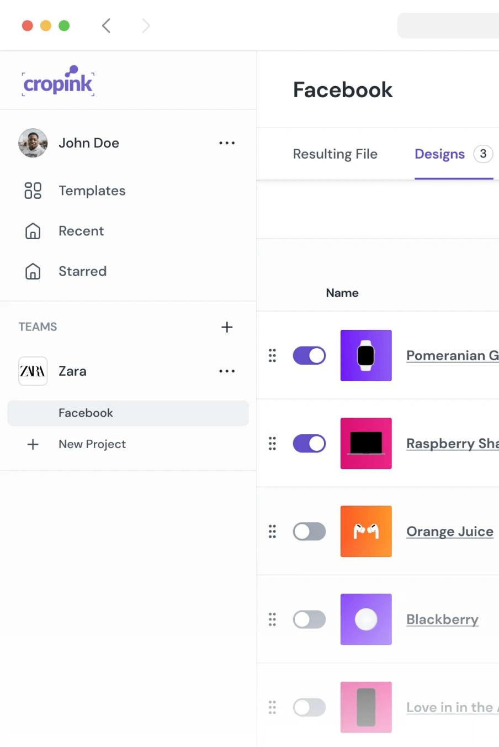The image size is (499, 747).
Task: Click drag handle for Orange Juice row
Action: click(272, 532)
